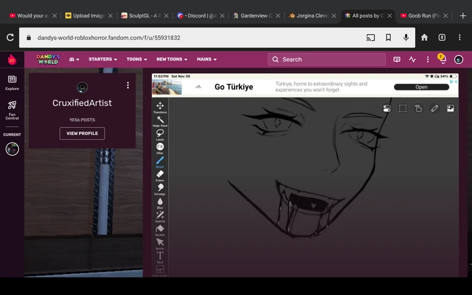The height and width of the screenshot is (295, 472).
Task: Bookmark this page in the address bar
Action: tap(388, 37)
